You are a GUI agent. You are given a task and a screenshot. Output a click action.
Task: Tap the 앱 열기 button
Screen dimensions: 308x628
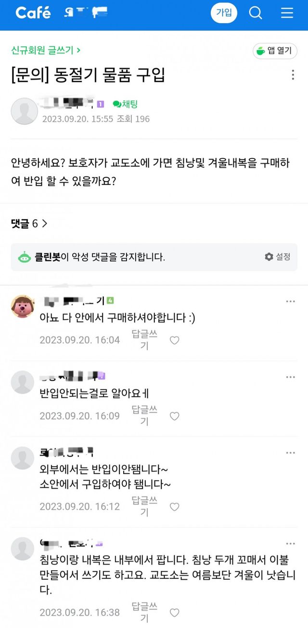point(275,51)
